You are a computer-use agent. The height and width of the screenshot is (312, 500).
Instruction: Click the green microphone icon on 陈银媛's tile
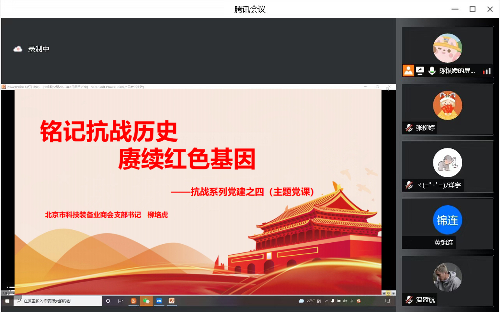coord(431,71)
